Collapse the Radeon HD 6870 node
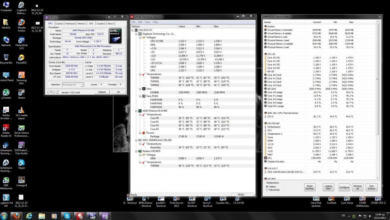 136,151
